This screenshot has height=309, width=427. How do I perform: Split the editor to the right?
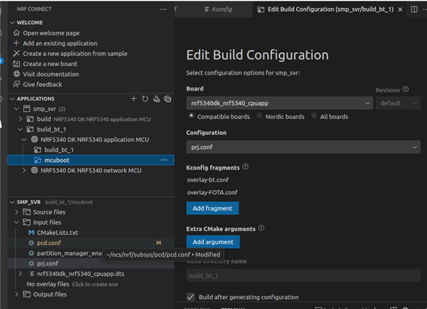pyautogui.click(x=414, y=9)
